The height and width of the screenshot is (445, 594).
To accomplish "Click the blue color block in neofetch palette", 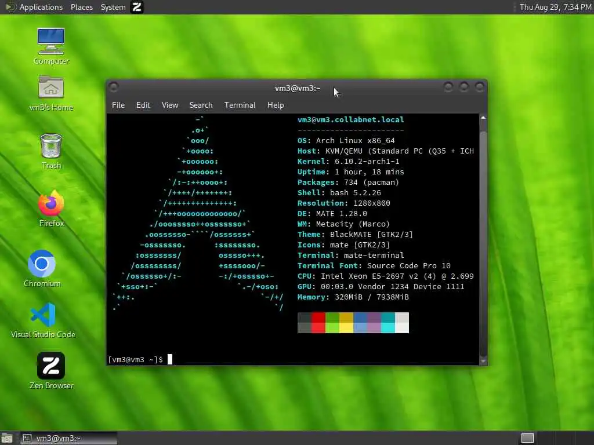I will (x=360, y=323).
